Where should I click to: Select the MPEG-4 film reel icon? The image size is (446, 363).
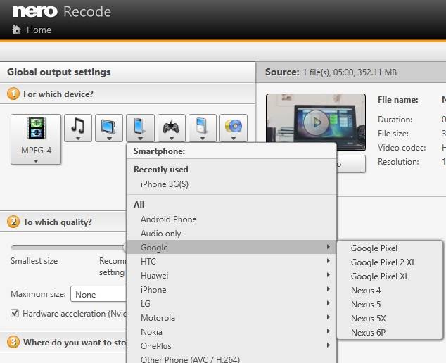coord(36,128)
